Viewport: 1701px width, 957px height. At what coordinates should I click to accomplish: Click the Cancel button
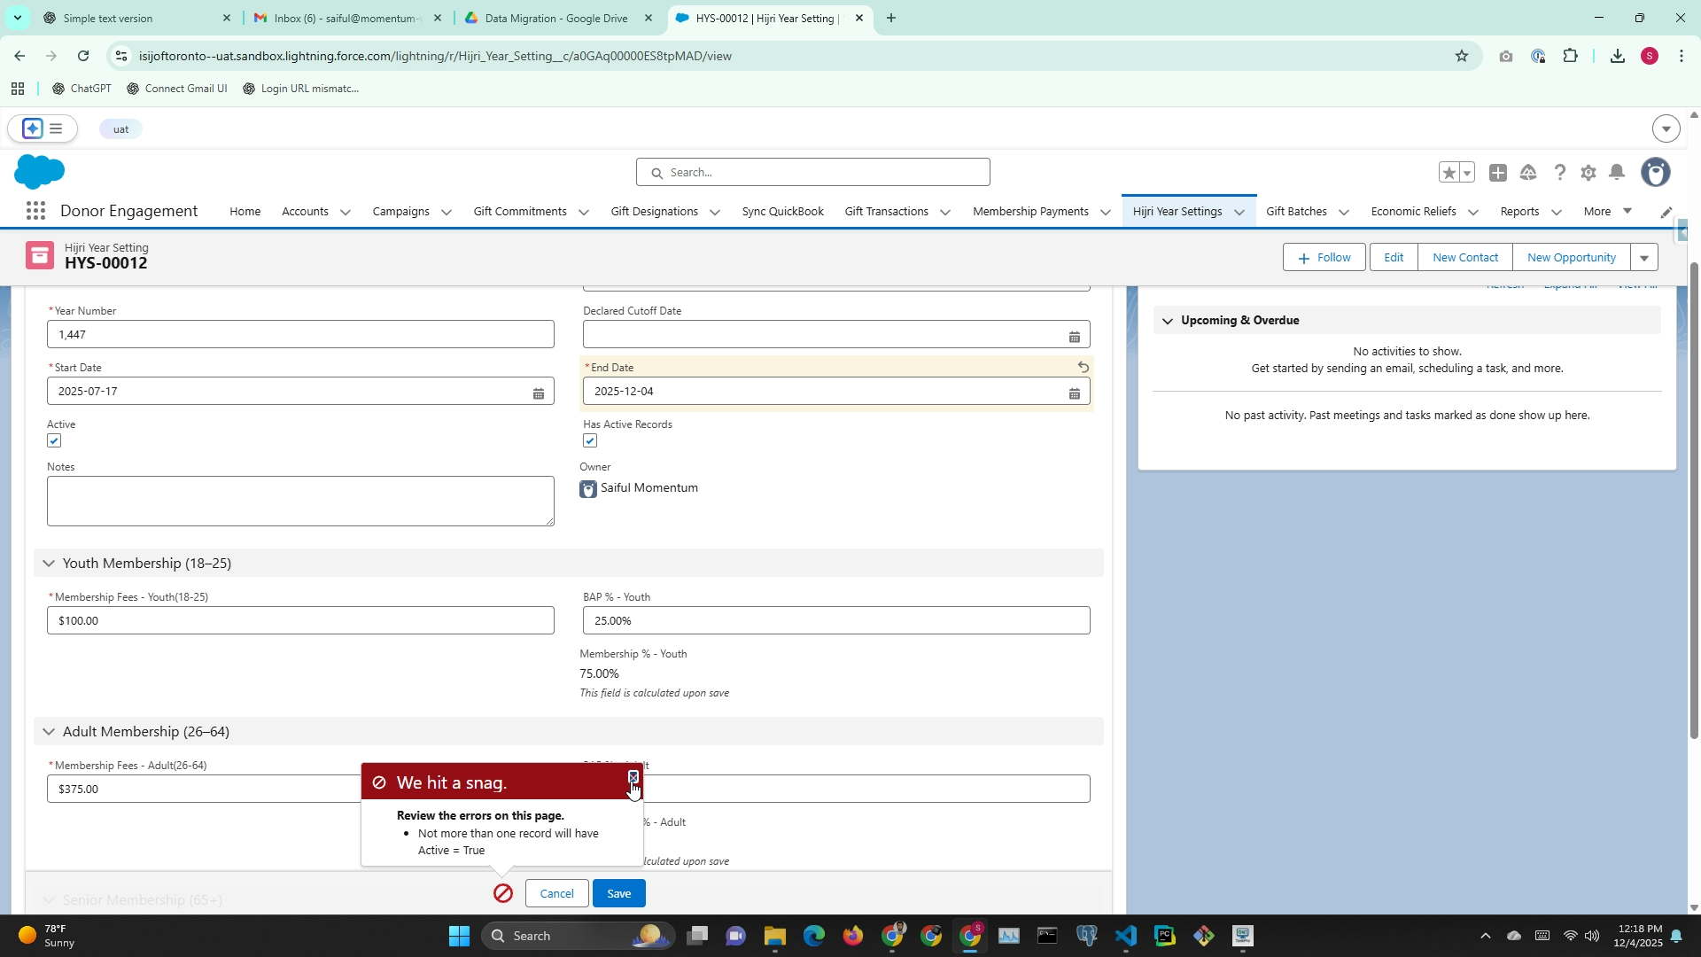(x=556, y=893)
